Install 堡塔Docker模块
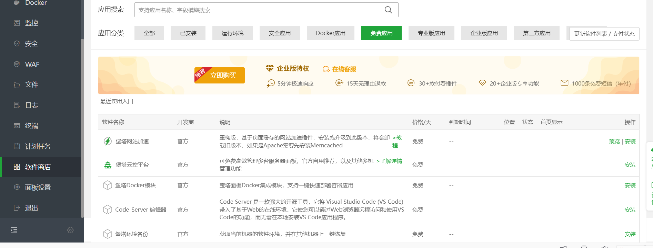Image resolution: width=653 pixels, height=248 pixels. (630, 185)
